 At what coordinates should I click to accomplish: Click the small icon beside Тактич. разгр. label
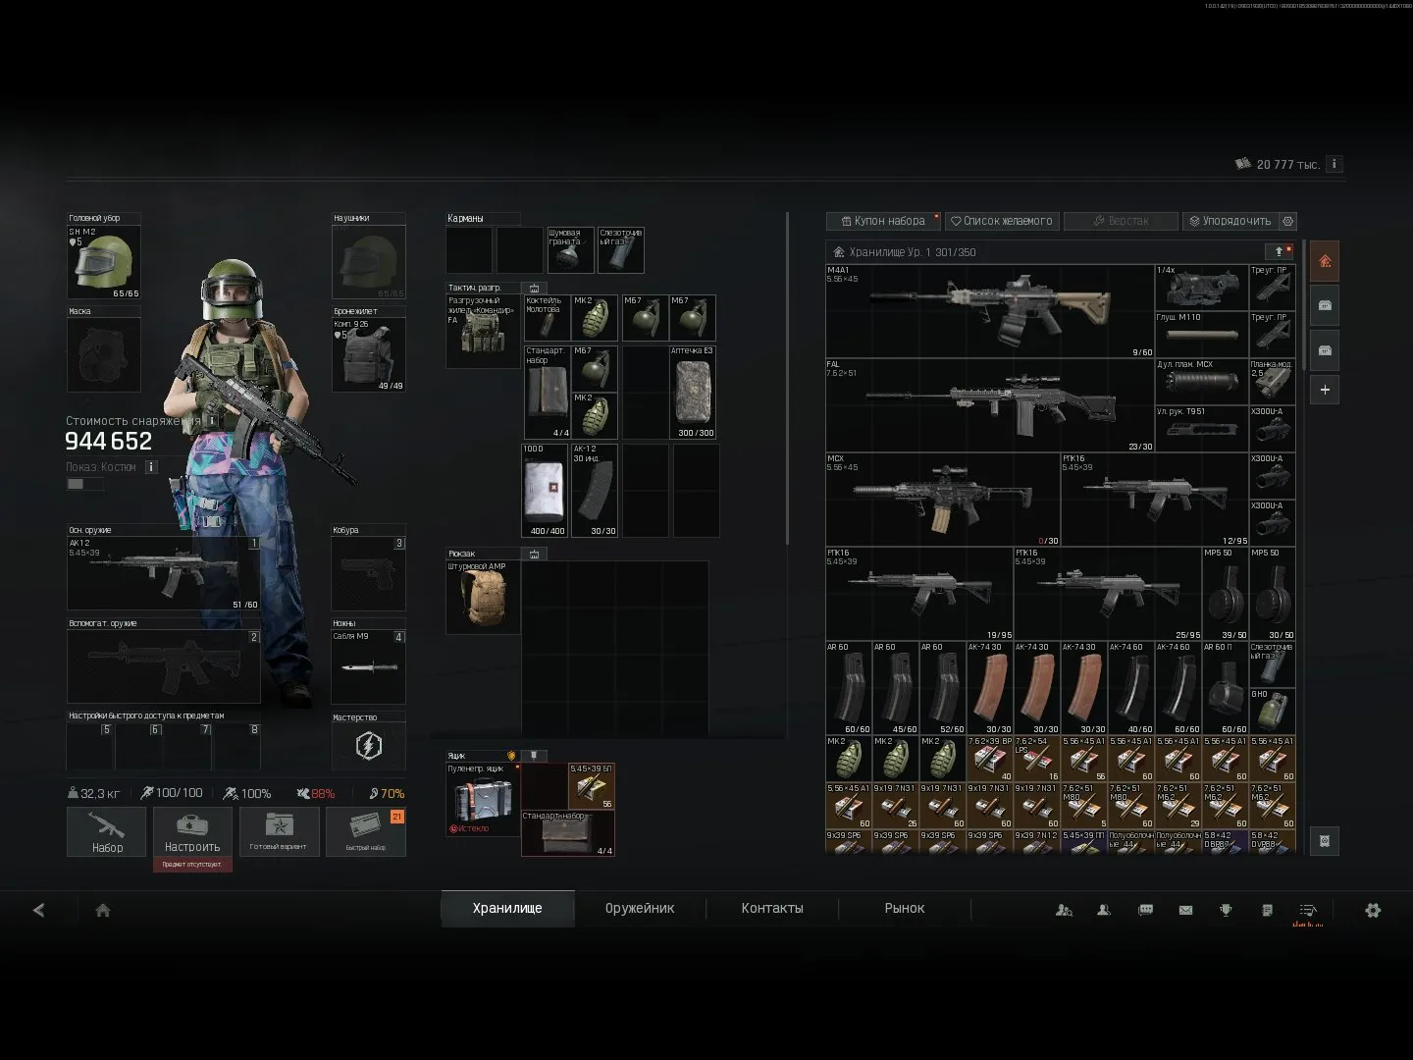click(535, 289)
